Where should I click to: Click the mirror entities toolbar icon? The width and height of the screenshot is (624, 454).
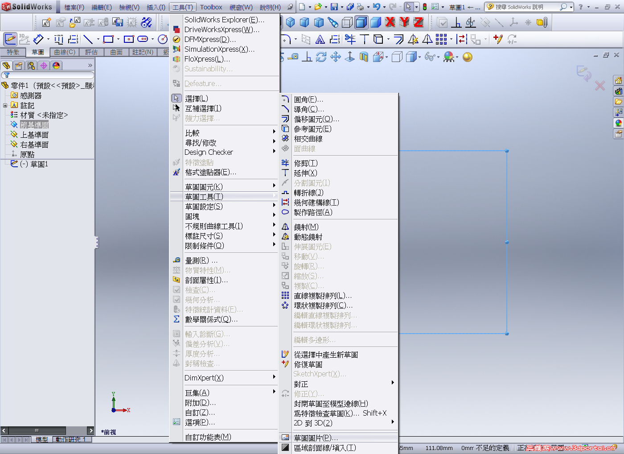427,39
